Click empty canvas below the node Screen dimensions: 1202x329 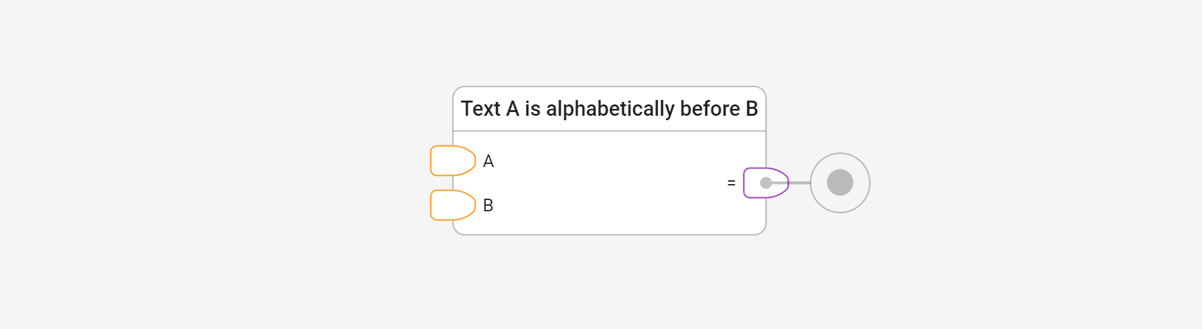(x=607, y=285)
